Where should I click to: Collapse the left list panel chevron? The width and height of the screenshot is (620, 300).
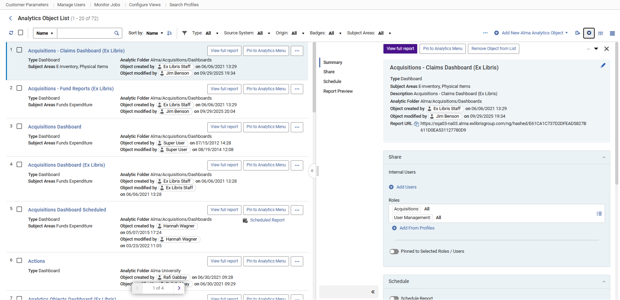312,171
